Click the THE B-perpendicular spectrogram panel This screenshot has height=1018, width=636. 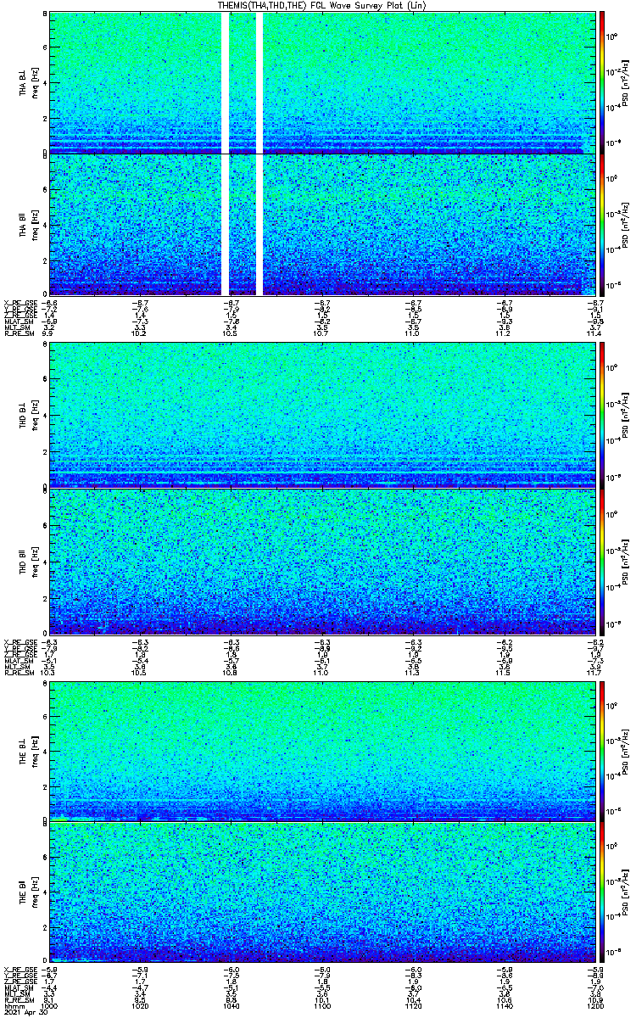tap(322, 751)
